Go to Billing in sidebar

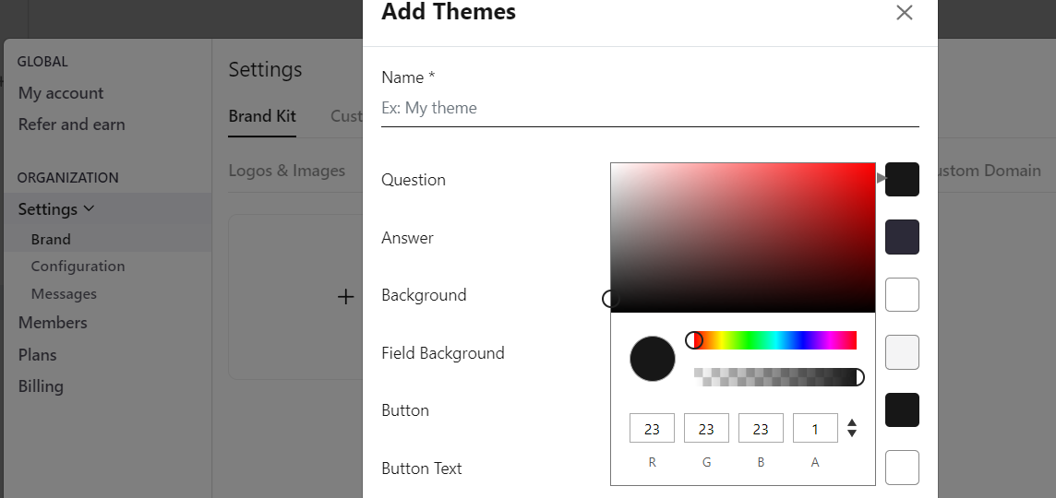pyautogui.click(x=41, y=386)
